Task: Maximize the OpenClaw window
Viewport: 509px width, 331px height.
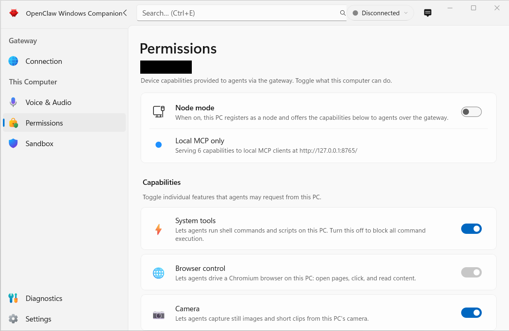Action: [x=474, y=8]
